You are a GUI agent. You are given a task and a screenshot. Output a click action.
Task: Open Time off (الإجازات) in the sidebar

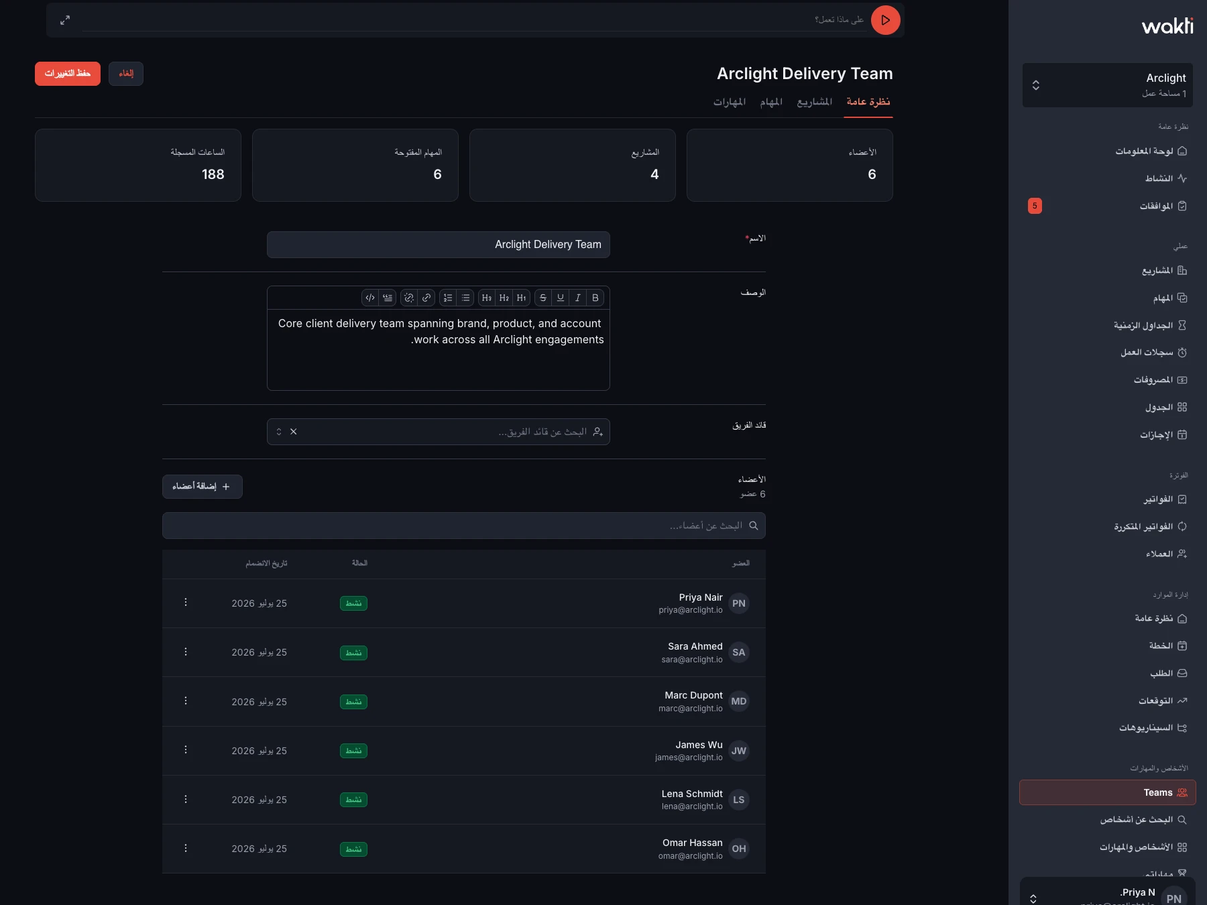coord(1108,435)
